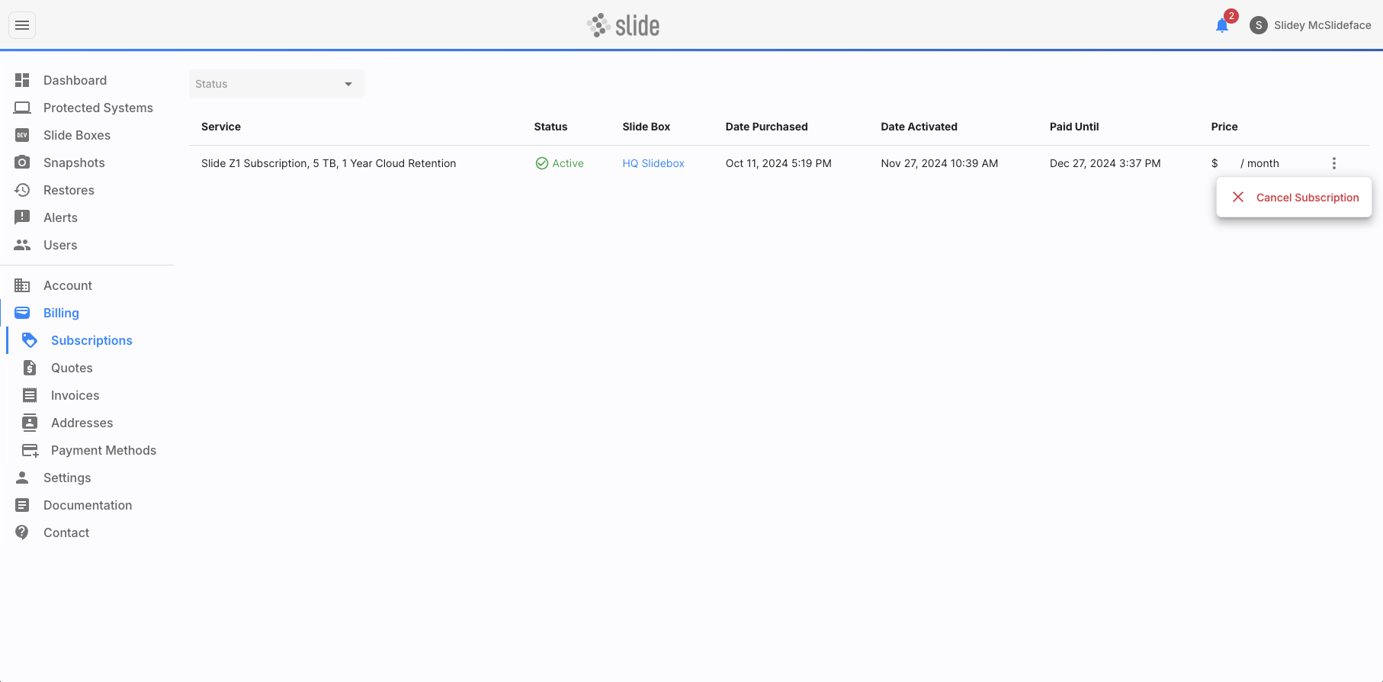Click the Documentation page icon
The width and height of the screenshot is (1383, 682).
point(22,505)
